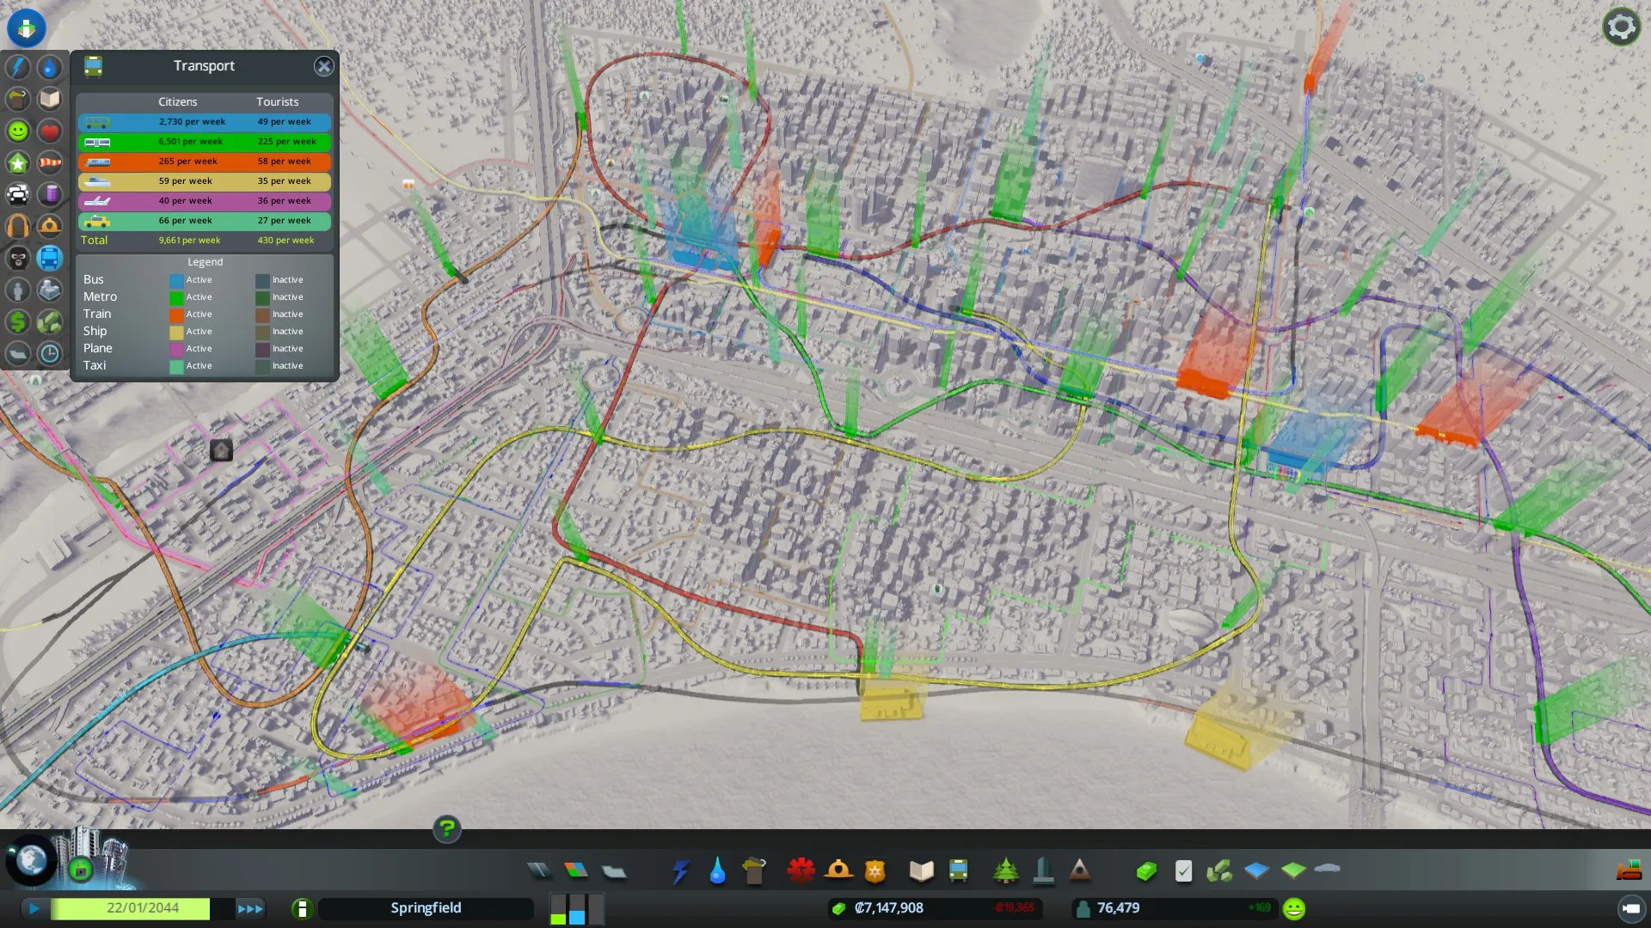
Task: Expand the zoning demand bars
Action: 577,908
